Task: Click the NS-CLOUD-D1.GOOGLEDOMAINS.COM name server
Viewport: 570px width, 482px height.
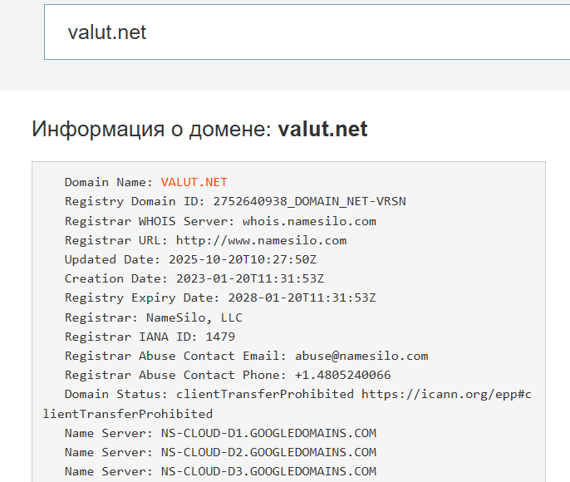Action: [268, 433]
